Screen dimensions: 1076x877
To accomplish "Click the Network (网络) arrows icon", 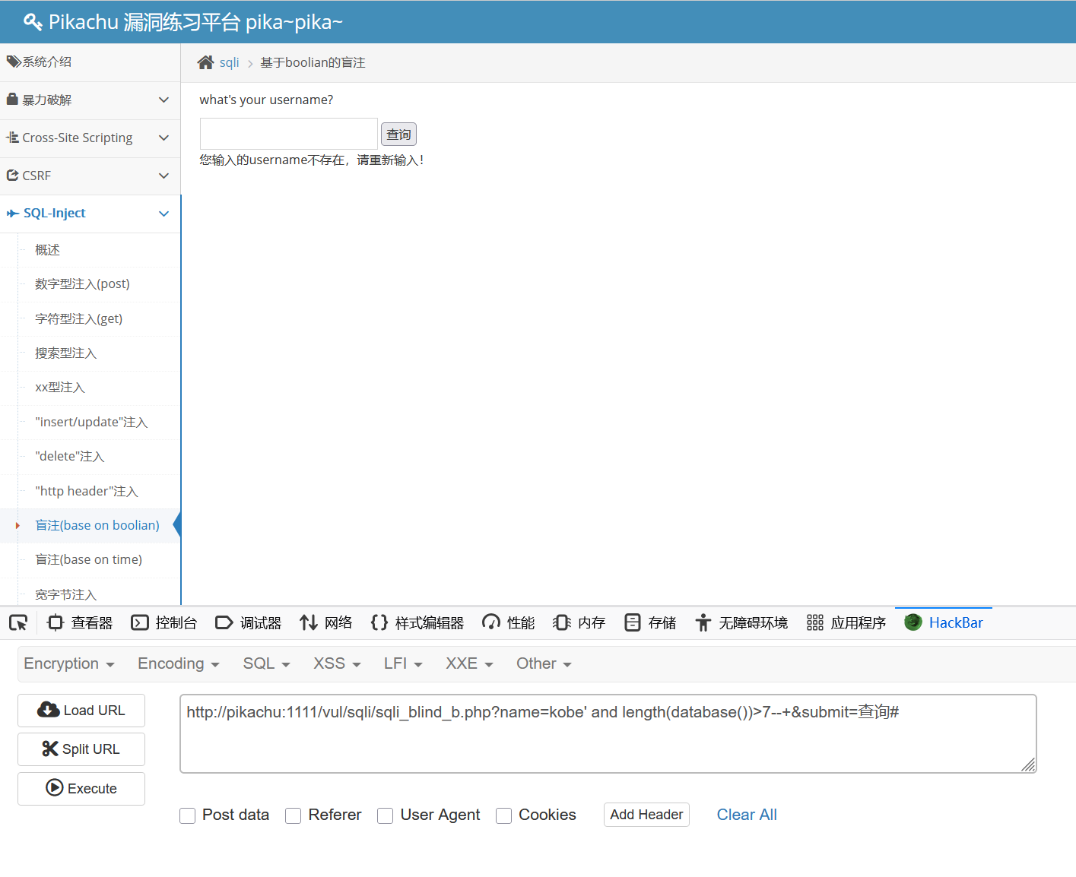I will tap(308, 623).
